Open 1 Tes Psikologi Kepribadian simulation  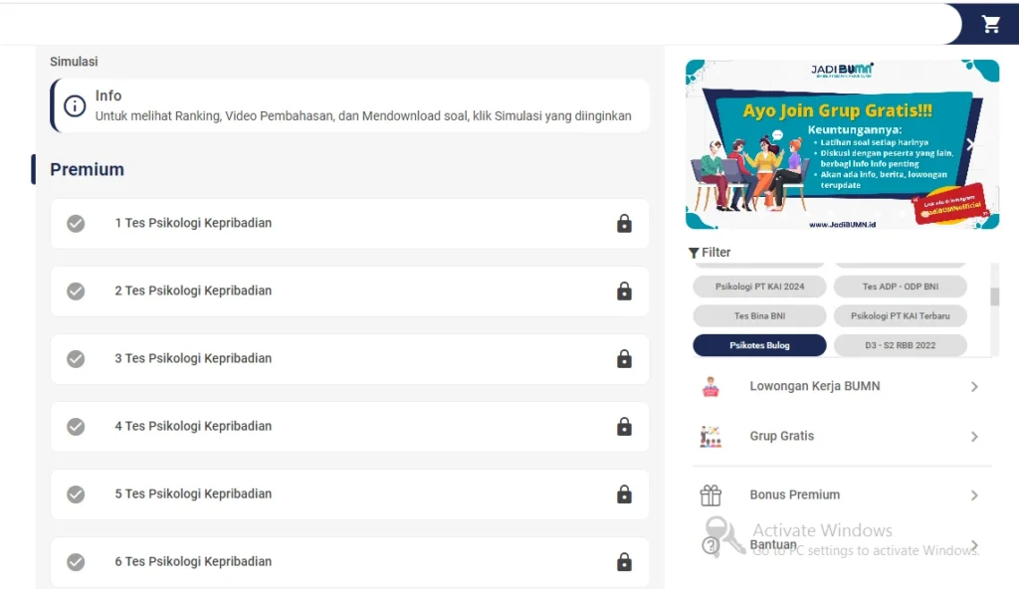[x=349, y=223]
